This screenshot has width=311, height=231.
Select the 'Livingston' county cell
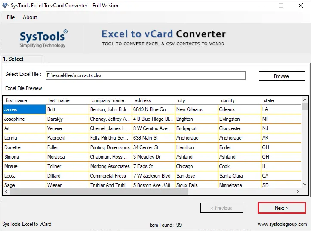pyautogui.click(x=240, y=119)
